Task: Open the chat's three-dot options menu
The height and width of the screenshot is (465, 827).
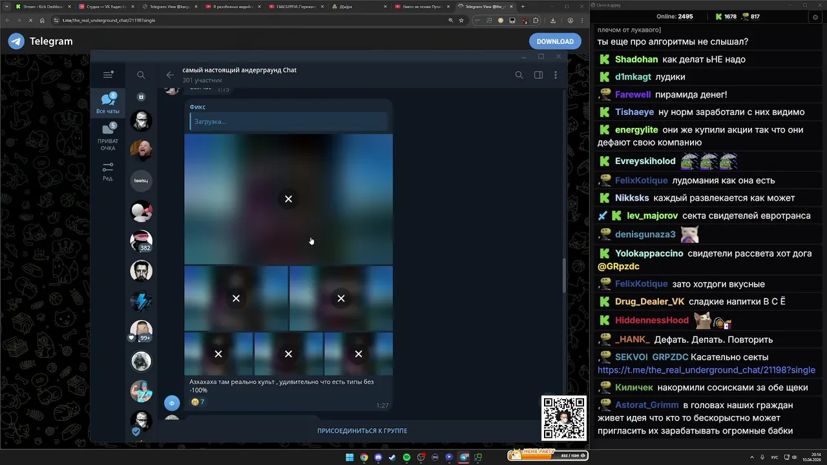Action: click(x=556, y=75)
